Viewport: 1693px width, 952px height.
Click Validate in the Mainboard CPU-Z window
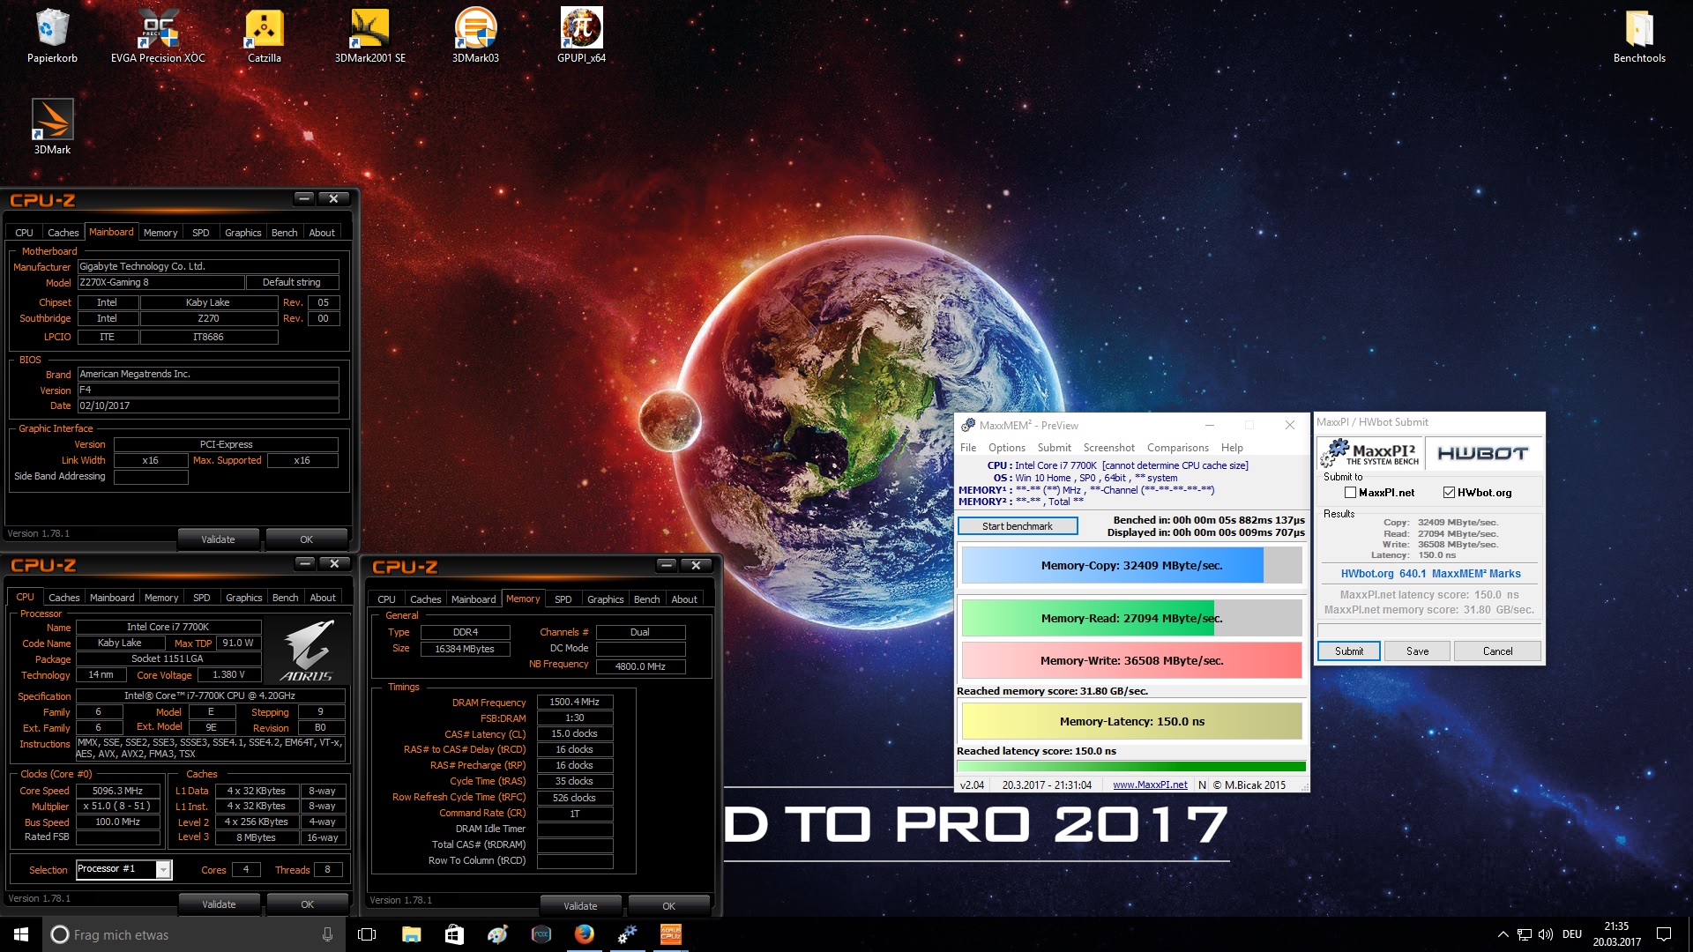218,539
